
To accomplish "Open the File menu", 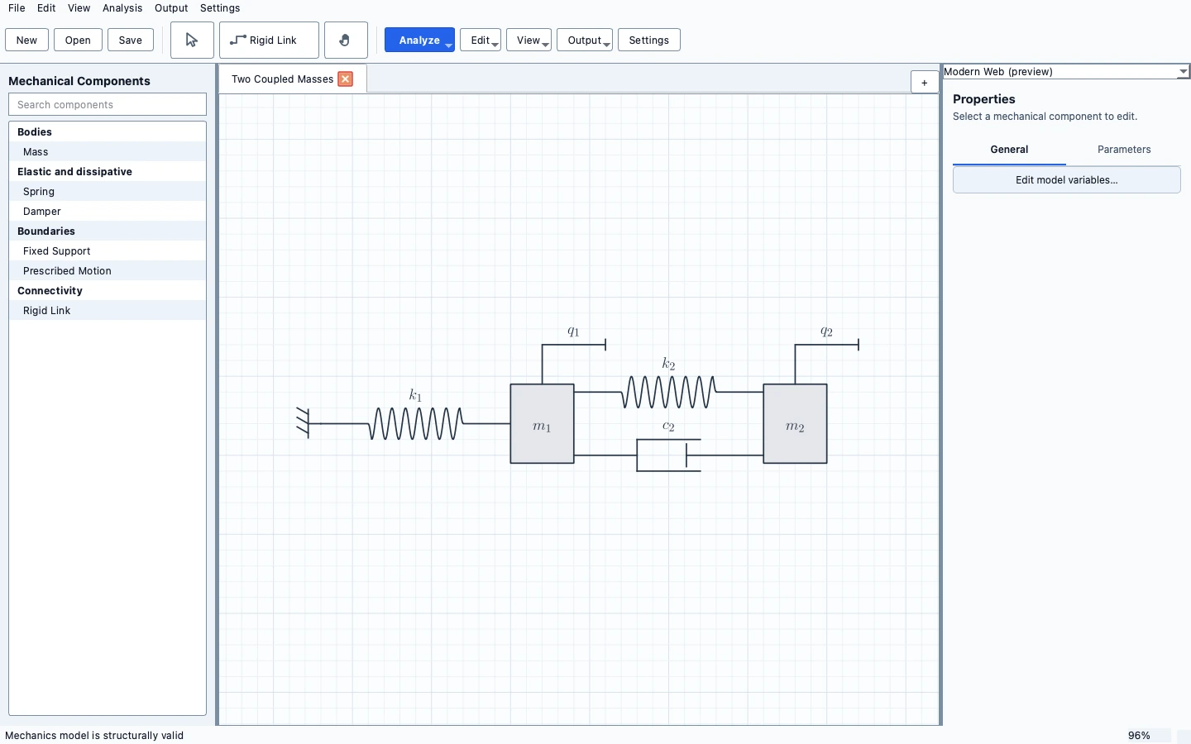I will (17, 8).
